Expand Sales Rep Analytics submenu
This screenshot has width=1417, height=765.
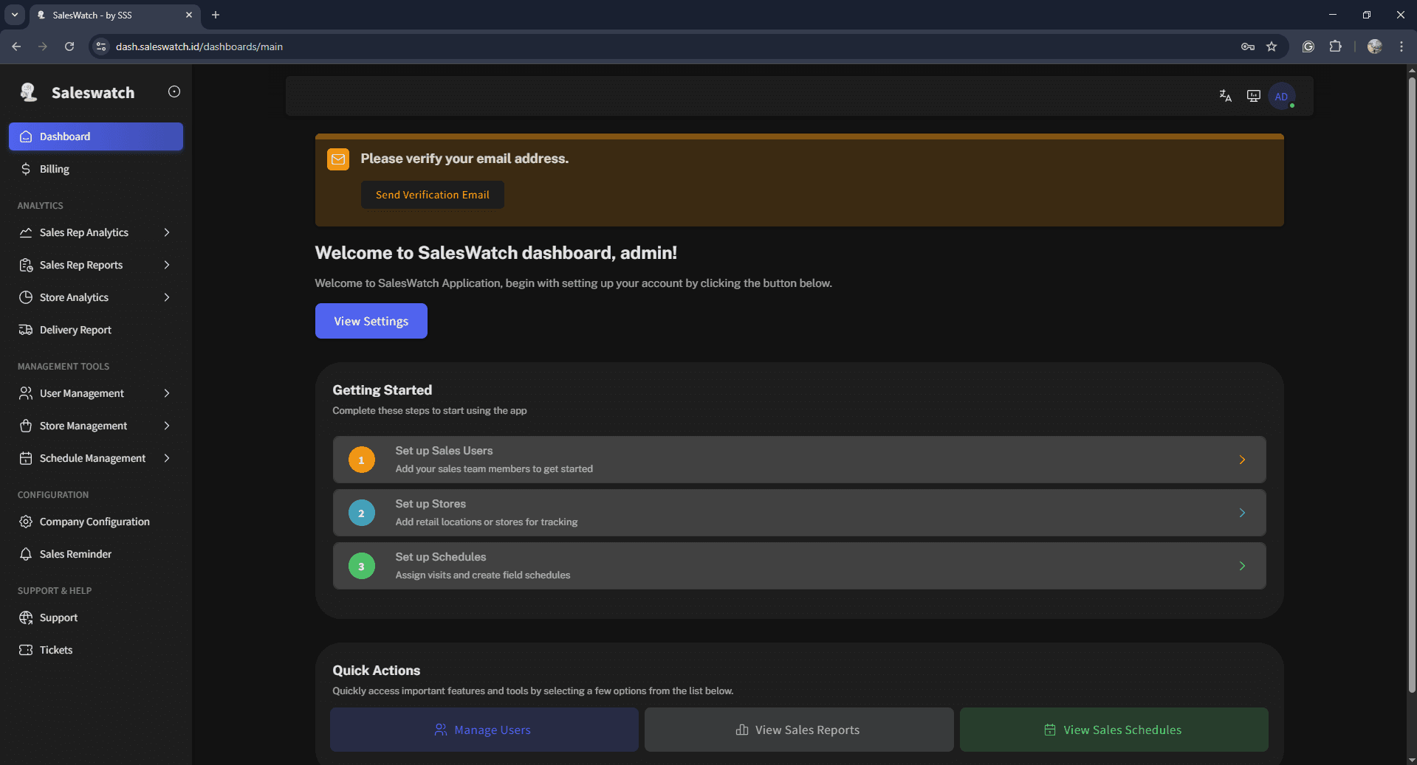pos(167,232)
